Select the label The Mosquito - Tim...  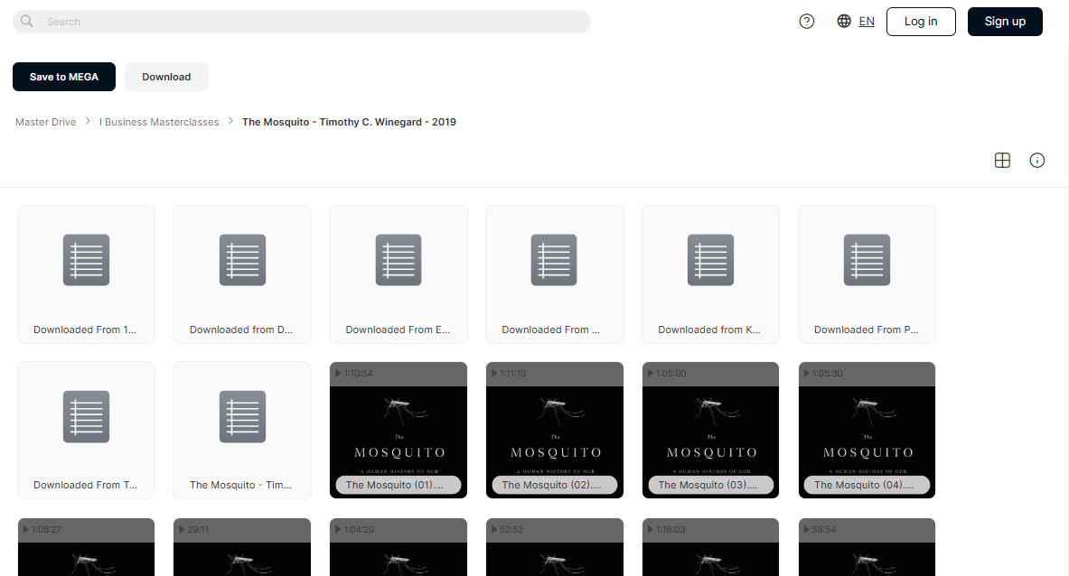click(240, 485)
